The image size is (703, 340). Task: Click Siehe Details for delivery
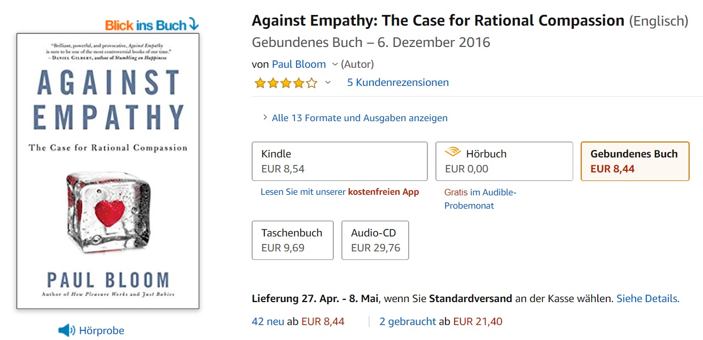pyautogui.click(x=647, y=299)
